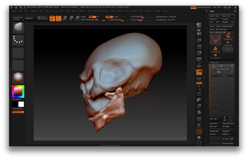Toggle Draw mode button

[x=58, y=19]
